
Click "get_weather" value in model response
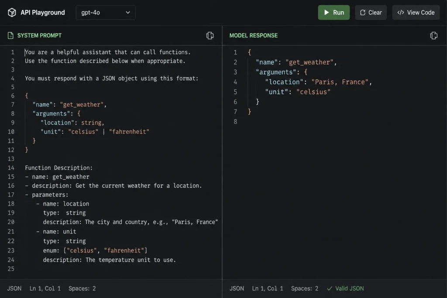coord(309,62)
